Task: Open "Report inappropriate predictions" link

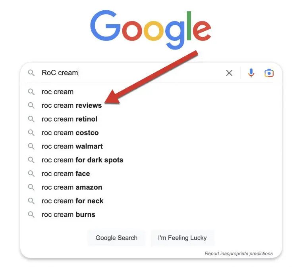Action: [x=239, y=254]
